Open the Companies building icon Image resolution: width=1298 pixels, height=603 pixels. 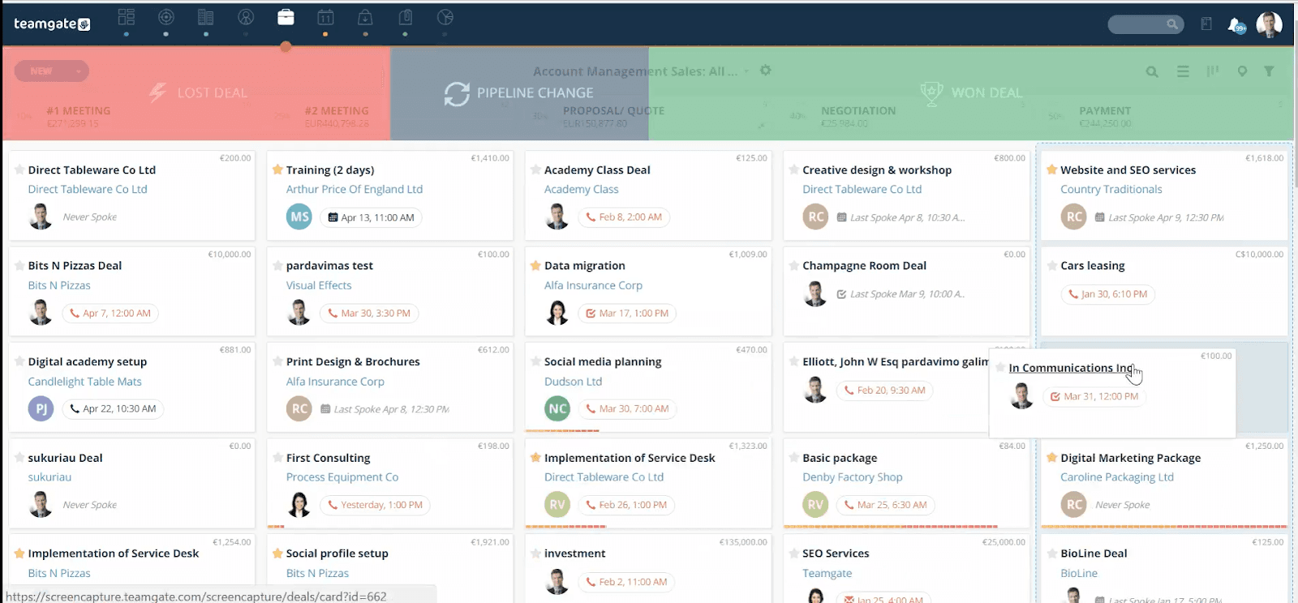click(206, 17)
